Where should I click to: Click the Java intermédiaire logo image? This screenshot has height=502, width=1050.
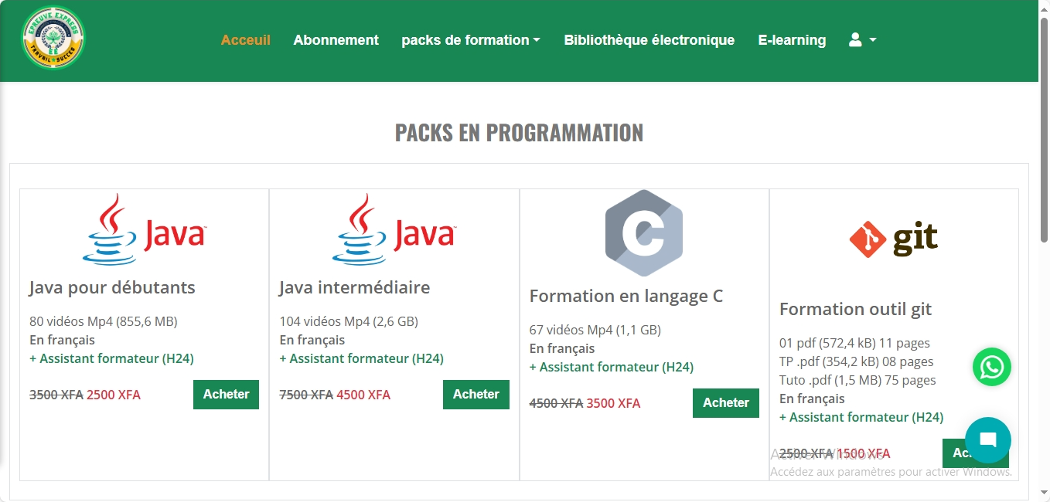[x=394, y=229]
